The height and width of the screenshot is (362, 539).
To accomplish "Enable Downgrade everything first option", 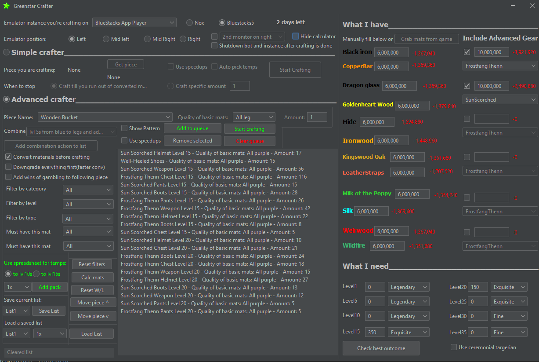I will (8, 167).
